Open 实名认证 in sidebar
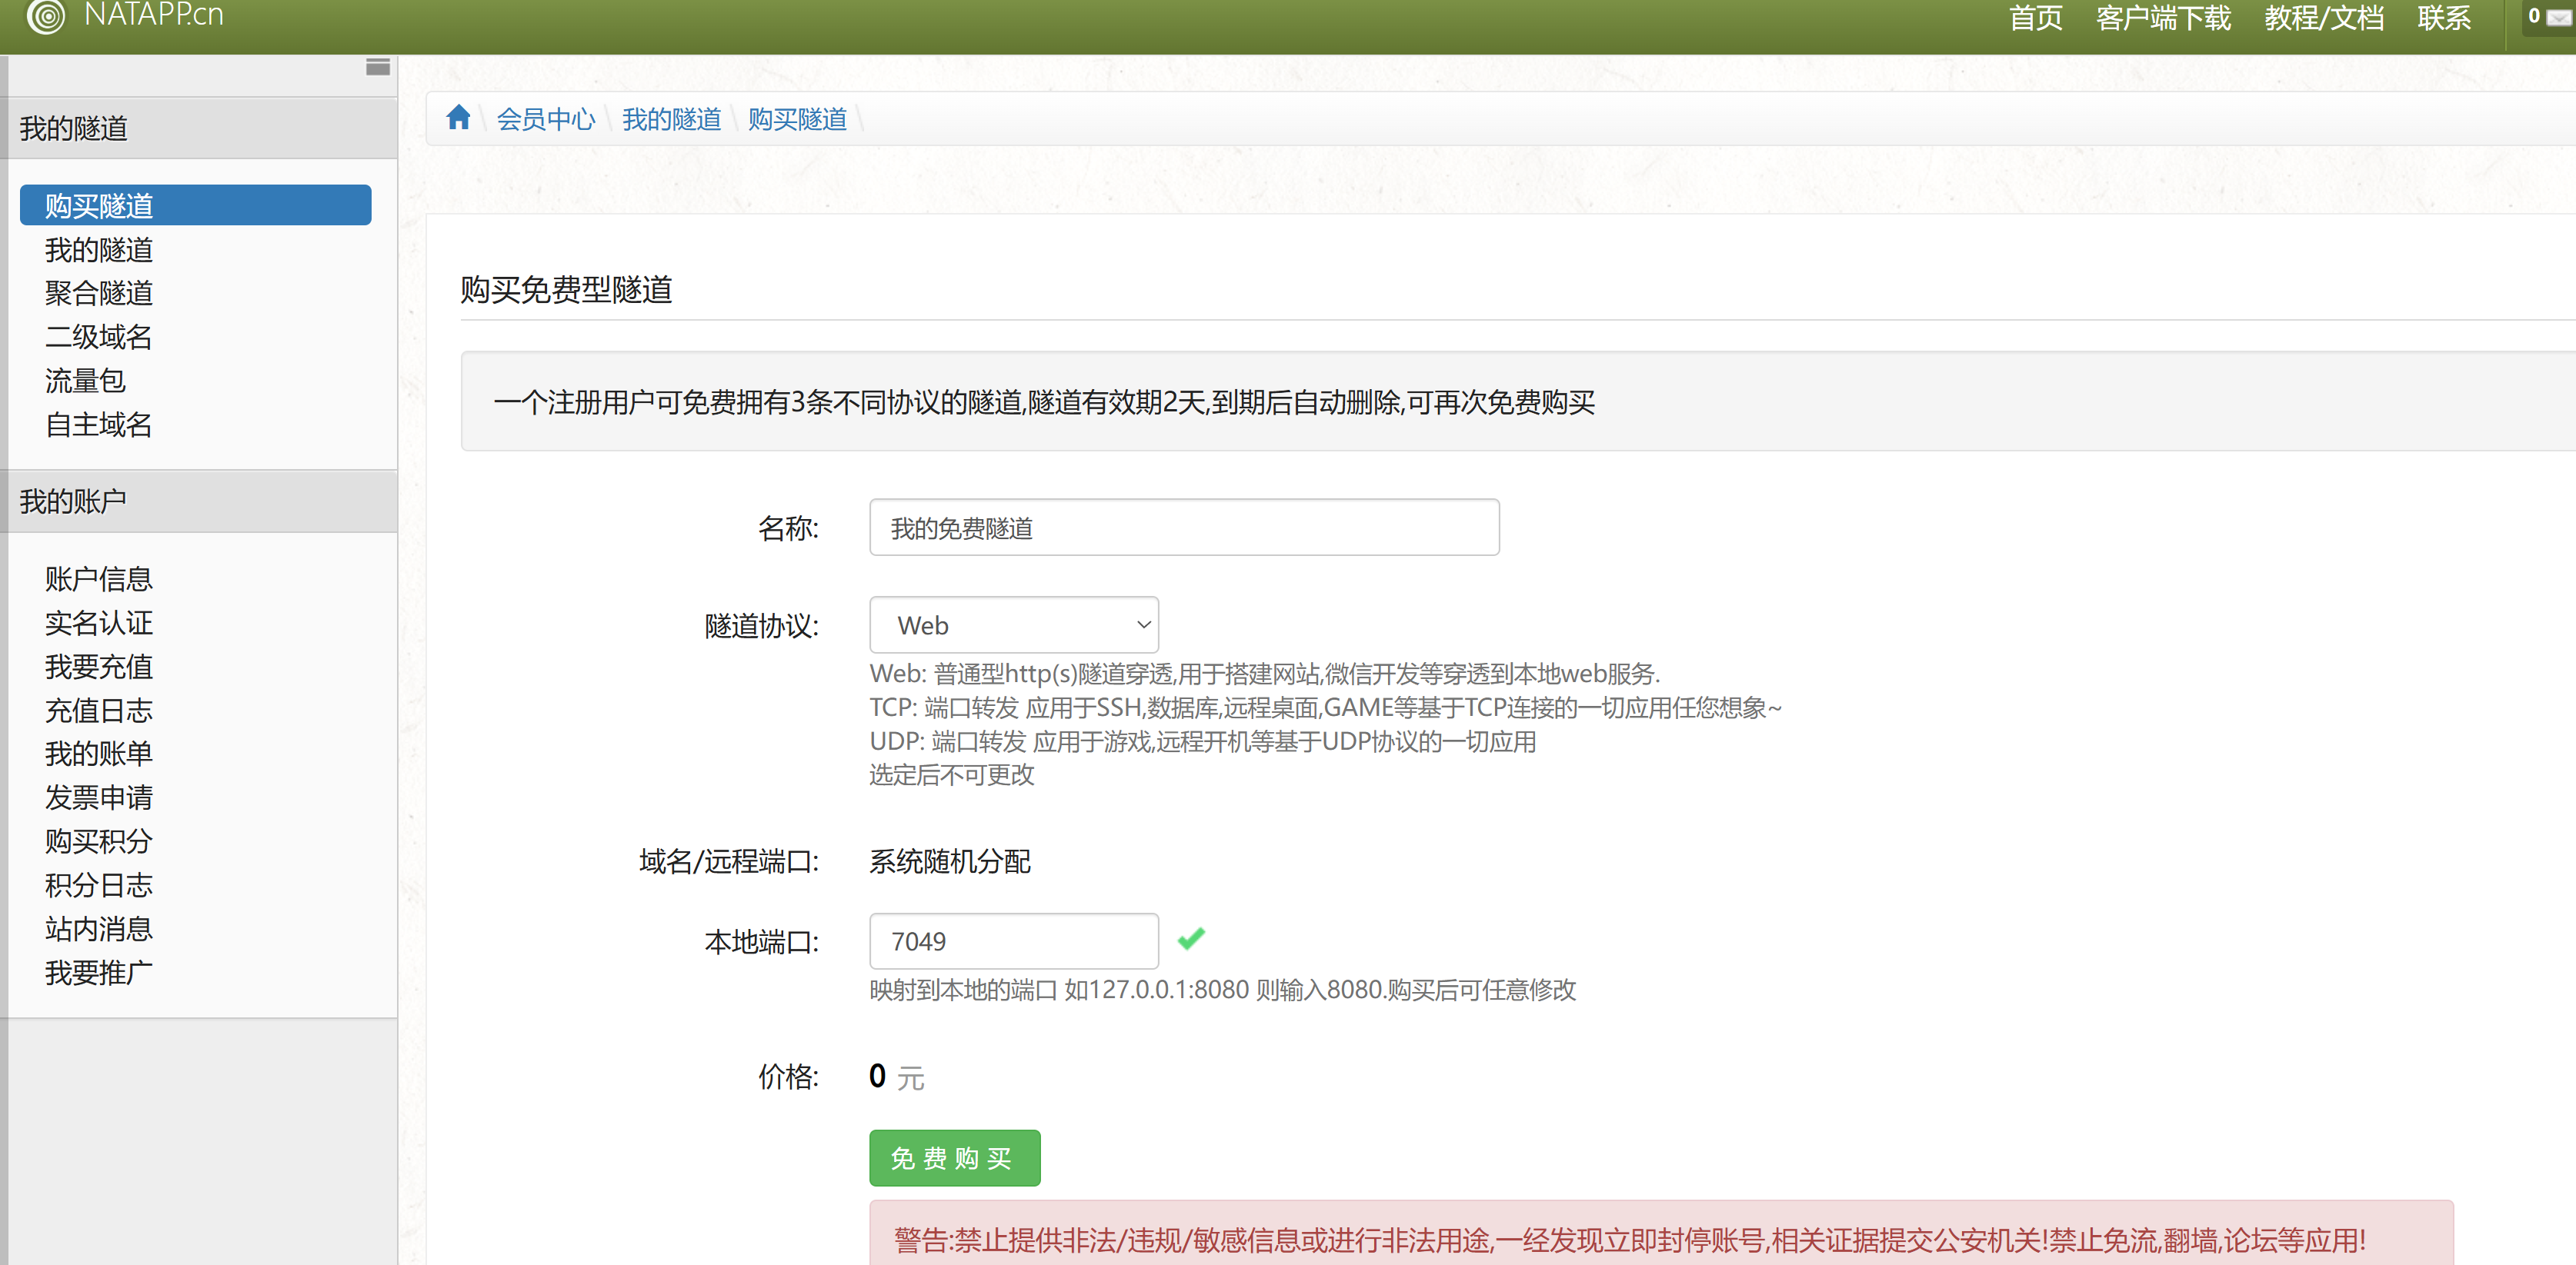 [x=99, y=623]
